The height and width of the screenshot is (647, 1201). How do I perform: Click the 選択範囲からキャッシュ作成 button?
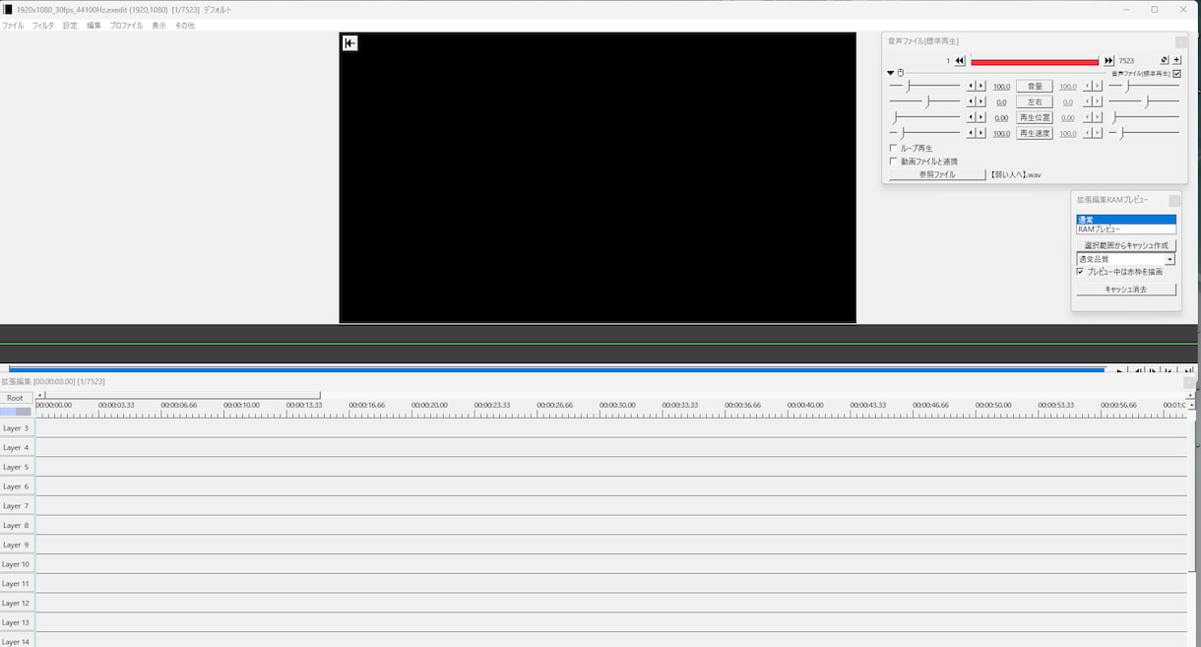coord(1126,245)
